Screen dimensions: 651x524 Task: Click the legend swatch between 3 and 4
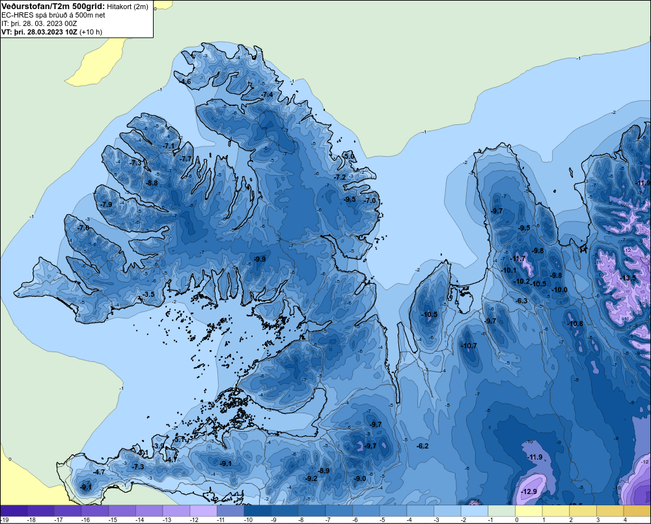coord(610,511)
